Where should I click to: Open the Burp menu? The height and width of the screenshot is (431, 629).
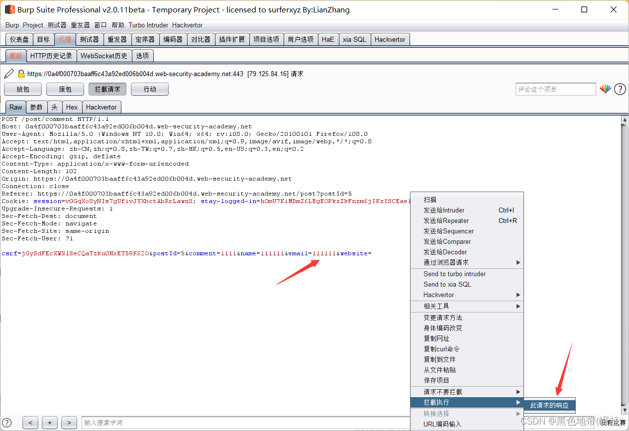coord(12,25)
